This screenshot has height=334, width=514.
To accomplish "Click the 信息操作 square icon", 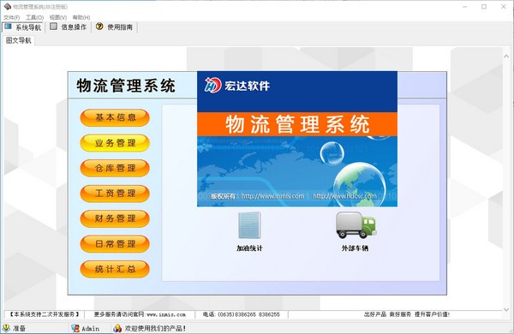I will coord(53,27).
